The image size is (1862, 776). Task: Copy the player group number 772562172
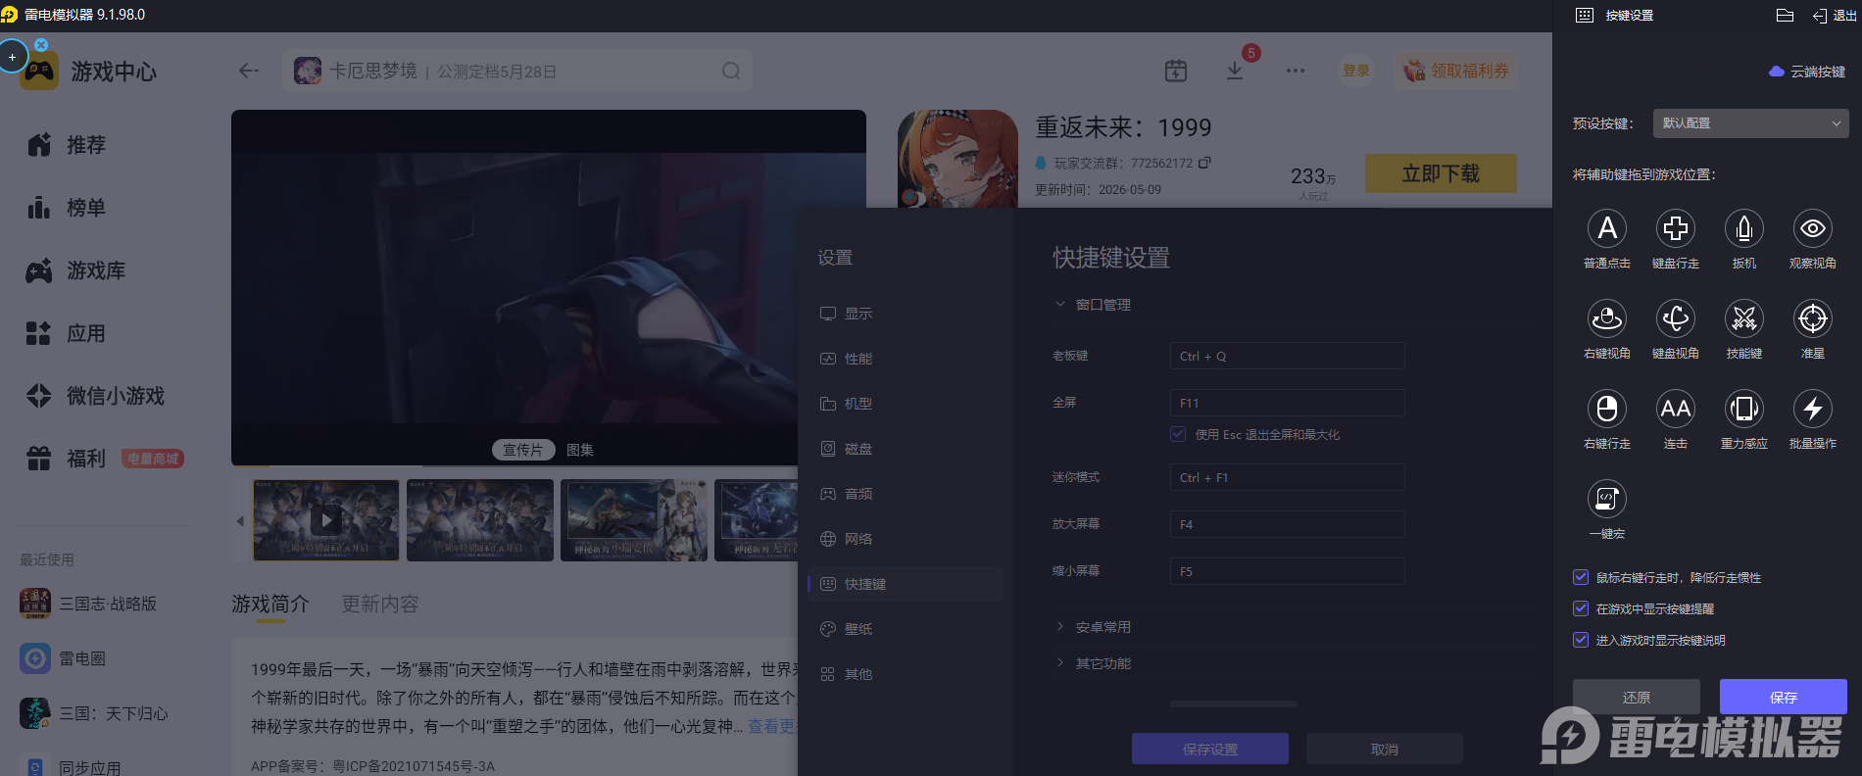tap(1204, 163)
